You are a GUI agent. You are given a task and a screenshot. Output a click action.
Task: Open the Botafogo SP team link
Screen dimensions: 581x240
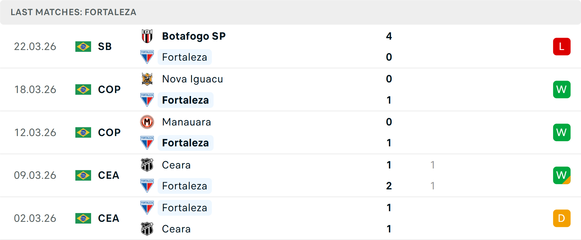194,36
